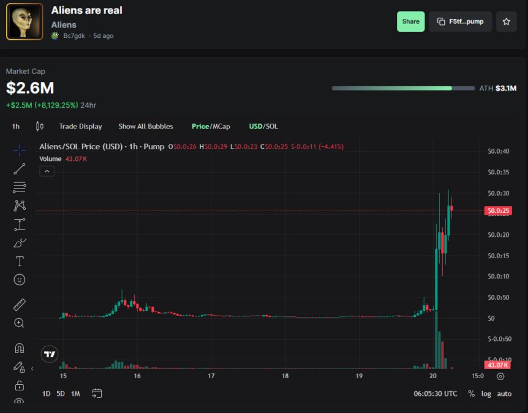Select the trend line drawing tool
Viewport: 528px width, 413px height.
[x=20, y=169]
